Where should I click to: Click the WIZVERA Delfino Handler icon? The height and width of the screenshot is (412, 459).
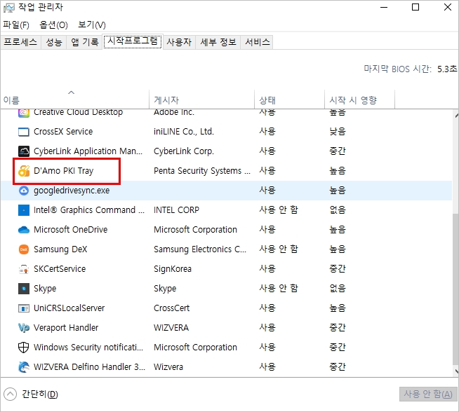[24, 367]
